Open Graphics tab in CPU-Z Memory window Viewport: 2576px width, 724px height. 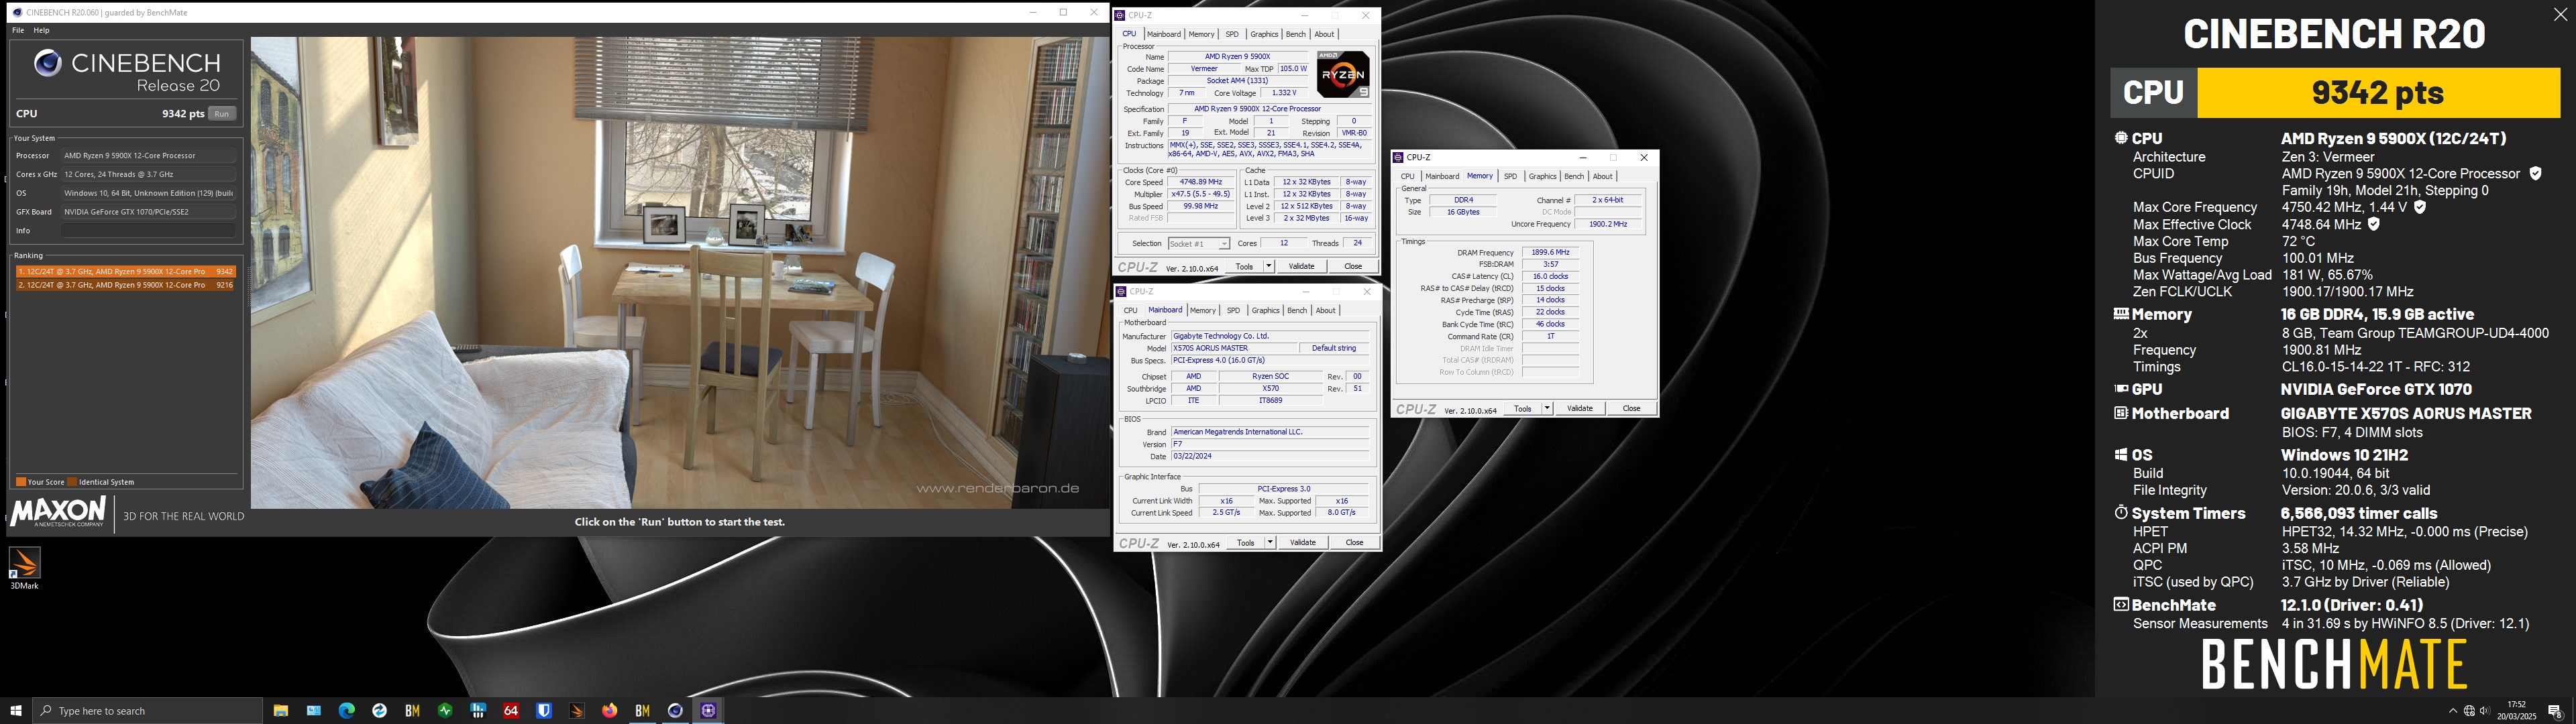(1542, 176)
